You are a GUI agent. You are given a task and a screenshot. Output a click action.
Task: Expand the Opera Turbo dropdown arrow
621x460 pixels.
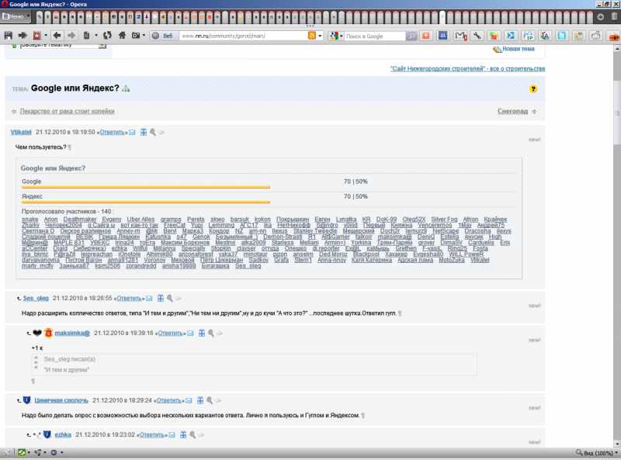(29, 452)
